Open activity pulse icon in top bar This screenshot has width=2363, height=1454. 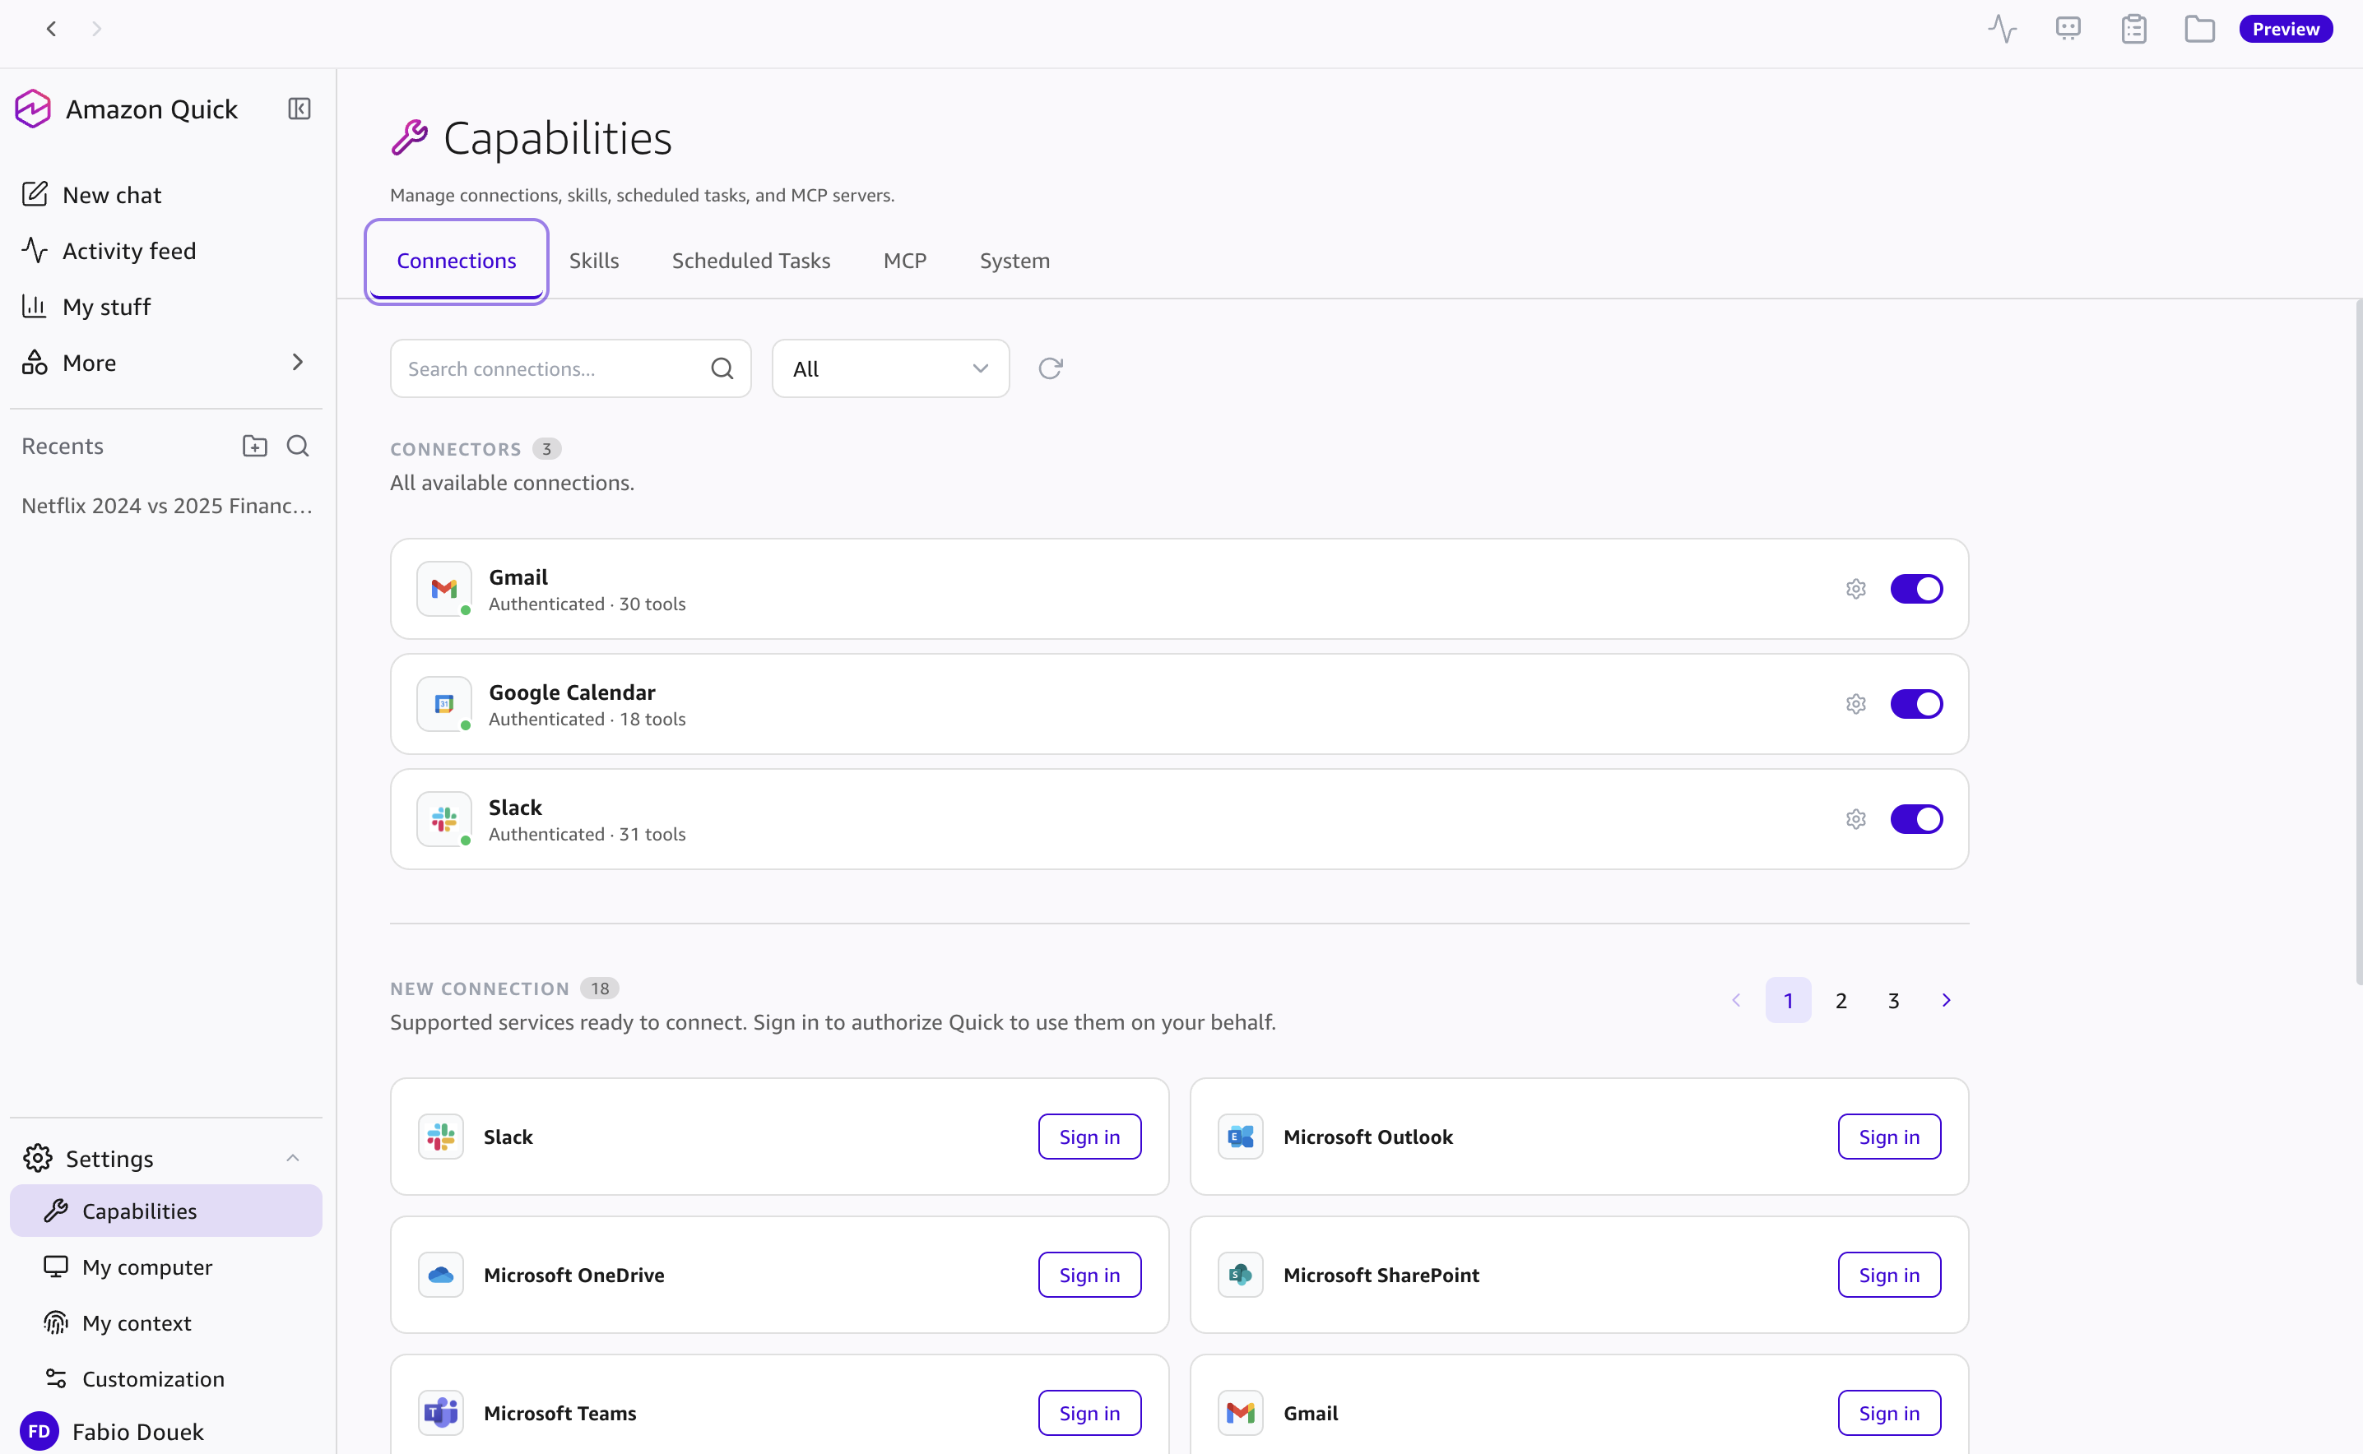pos(2002,29)
